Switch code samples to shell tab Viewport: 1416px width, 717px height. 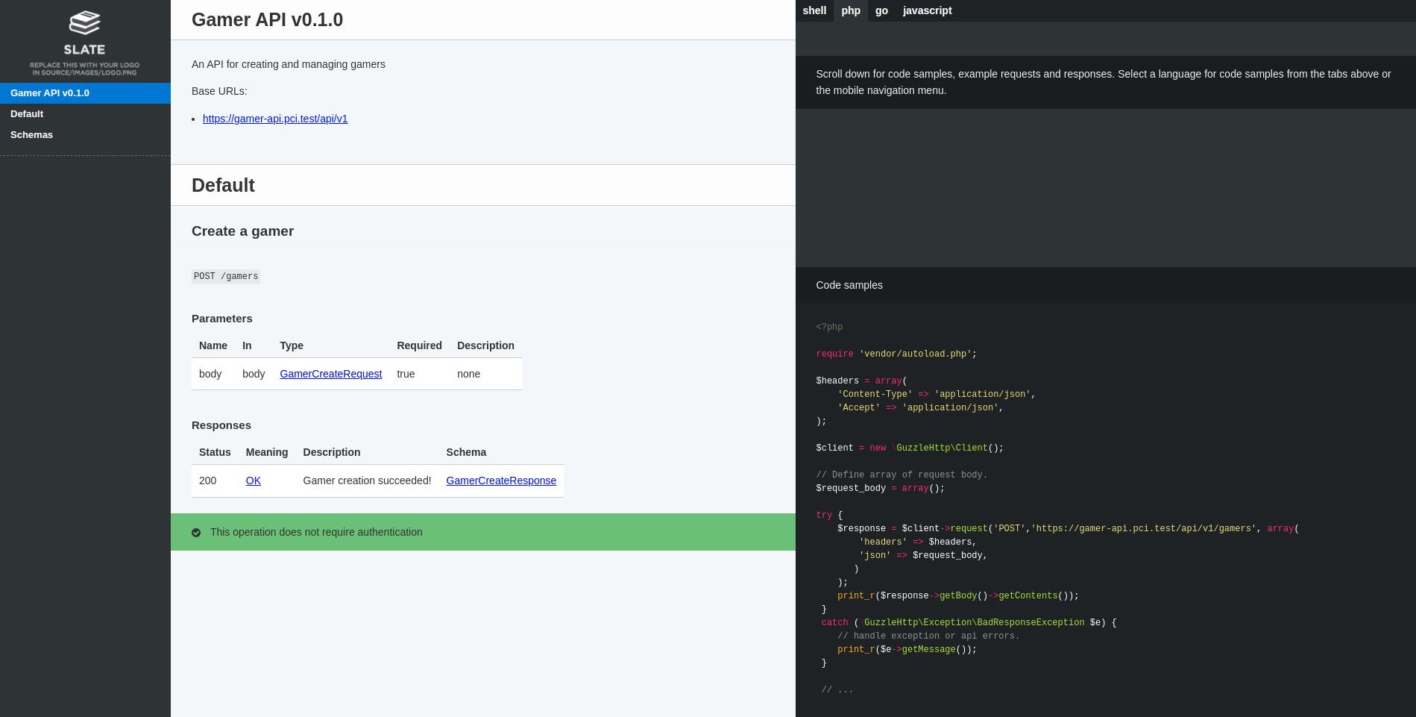click(x=814, y=10)
